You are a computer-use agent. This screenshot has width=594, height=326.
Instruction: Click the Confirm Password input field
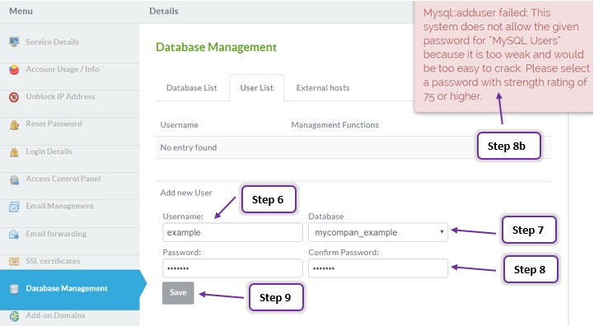click(x=378, y=268)
